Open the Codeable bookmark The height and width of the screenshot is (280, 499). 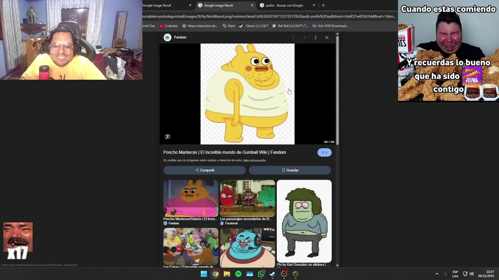point(168,26)
